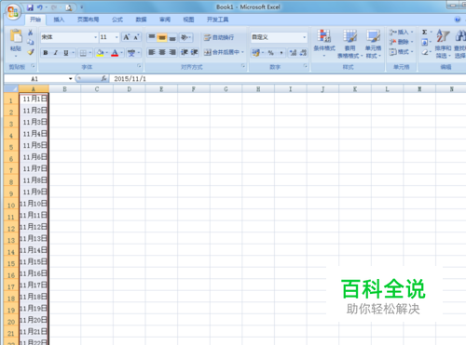Center text horizontally in cell
The width and height of the screenshot is (466, 345).
(162, 52)
